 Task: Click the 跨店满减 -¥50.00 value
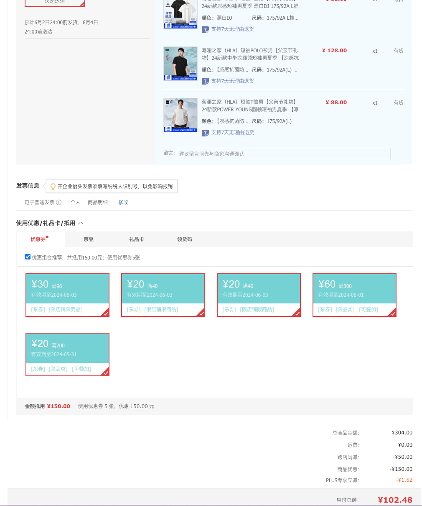click(x=402, y=457)
